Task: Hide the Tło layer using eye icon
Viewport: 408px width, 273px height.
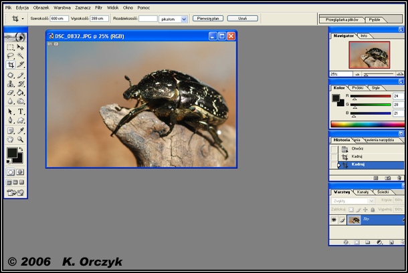Action: [334, 220]
